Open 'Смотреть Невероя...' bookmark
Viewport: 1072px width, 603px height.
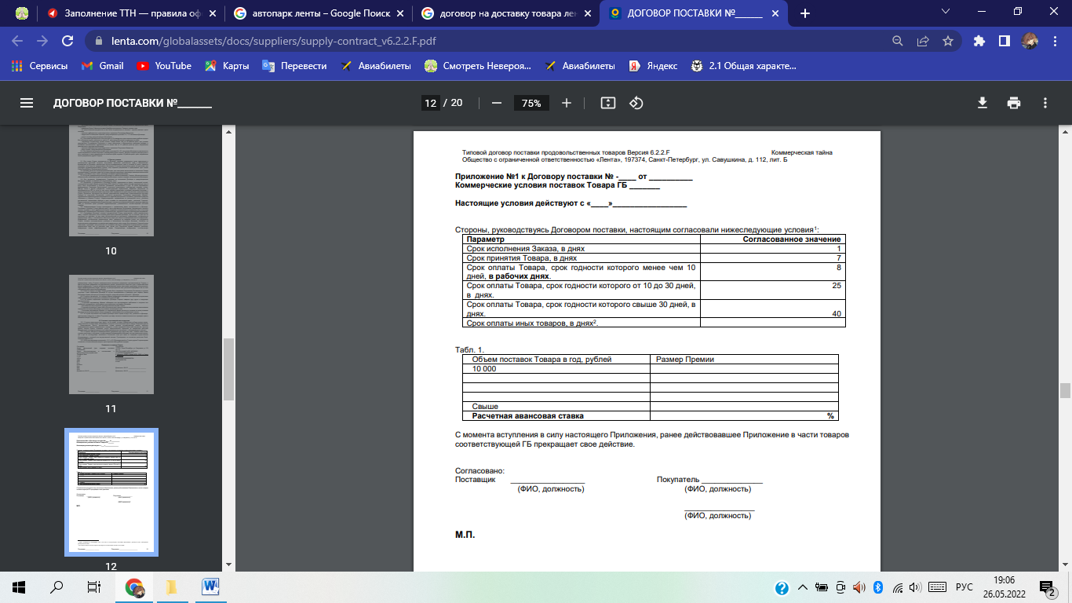(x=478, y=66)
